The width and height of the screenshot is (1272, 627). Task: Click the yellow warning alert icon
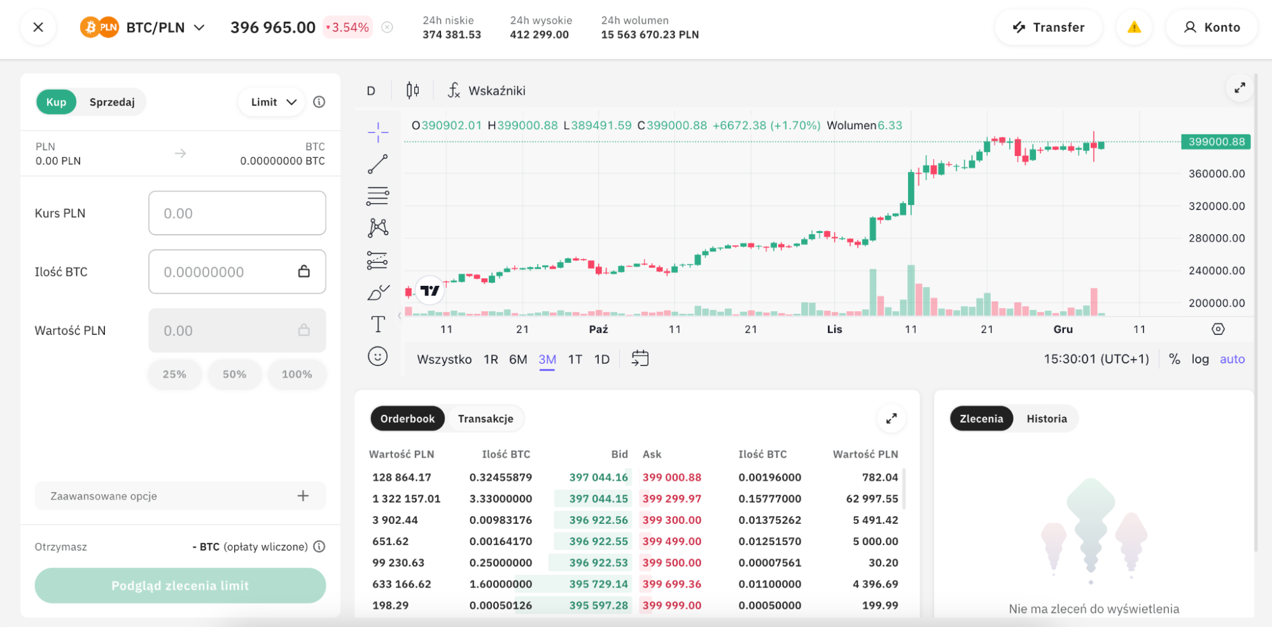click(x=1134, y=27)
